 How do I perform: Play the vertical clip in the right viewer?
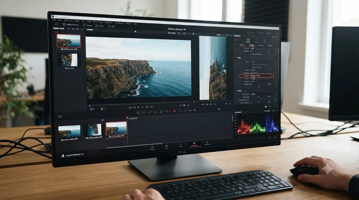click(211, 104)
